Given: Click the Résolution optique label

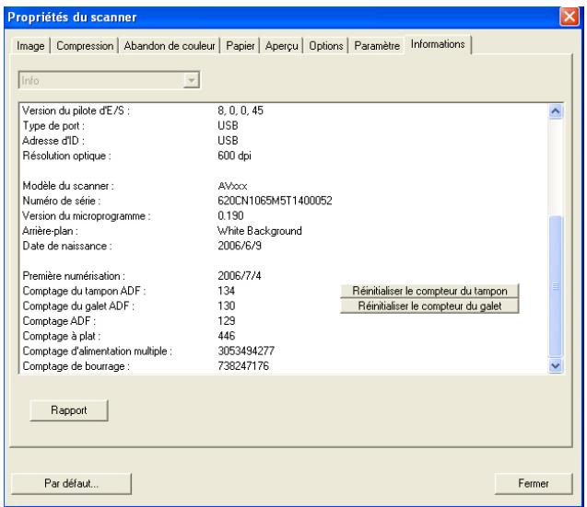Looking at the screenshot, I should 66,156.
